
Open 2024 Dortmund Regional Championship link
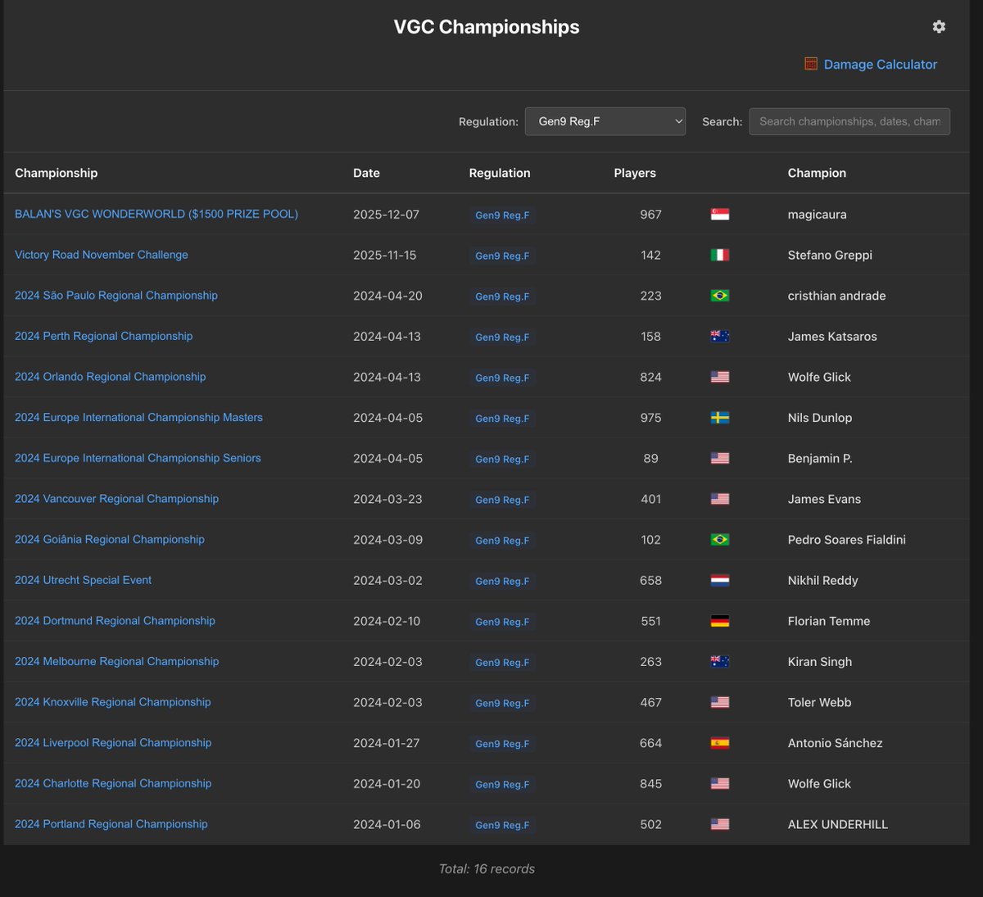pyautogui.click(x=116, y=621)
